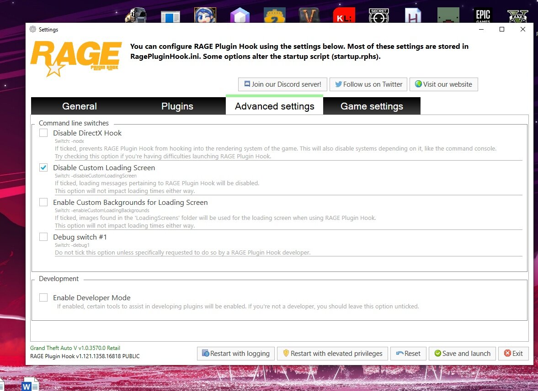Open the green pixel face desktop icon
This screenshot has height=391, width=538.
(x=448, y=15)
